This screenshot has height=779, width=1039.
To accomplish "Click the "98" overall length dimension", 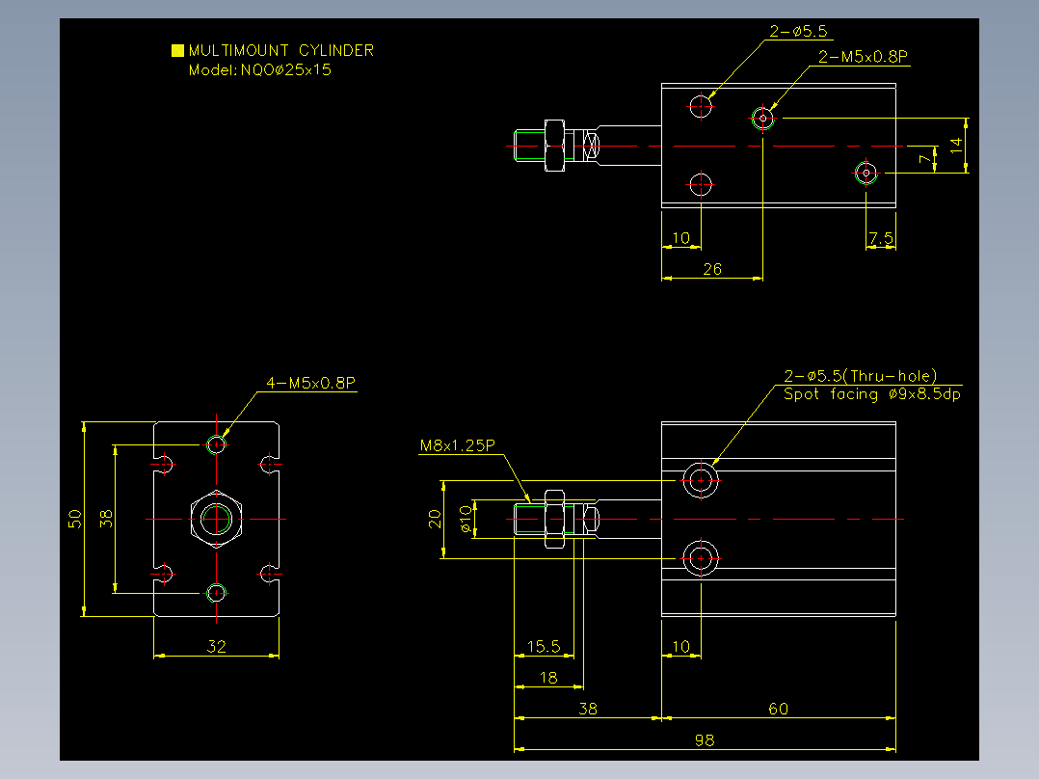I will (x=705, y=739).
